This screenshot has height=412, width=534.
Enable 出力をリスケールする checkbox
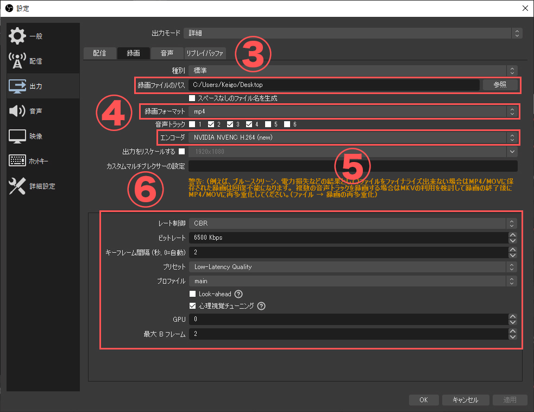click(x=182, y=151)
